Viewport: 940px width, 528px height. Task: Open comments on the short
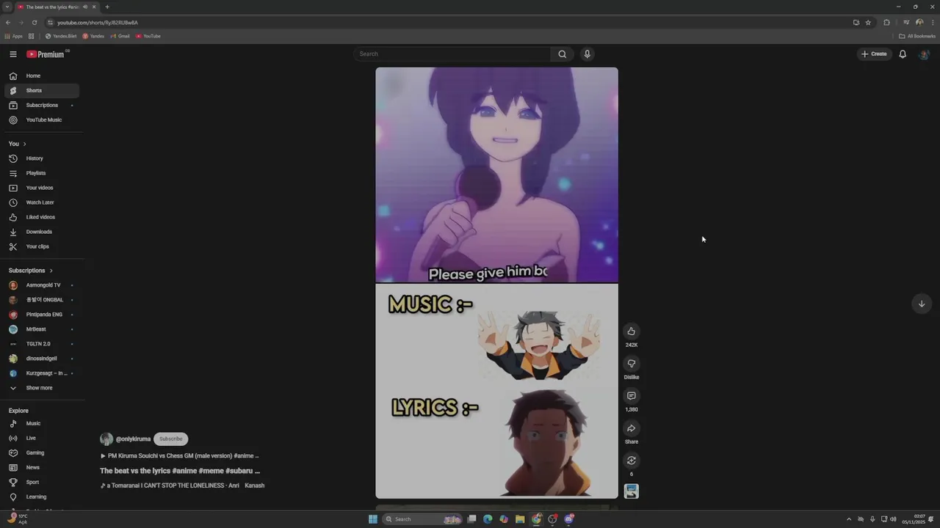(631, 396)
